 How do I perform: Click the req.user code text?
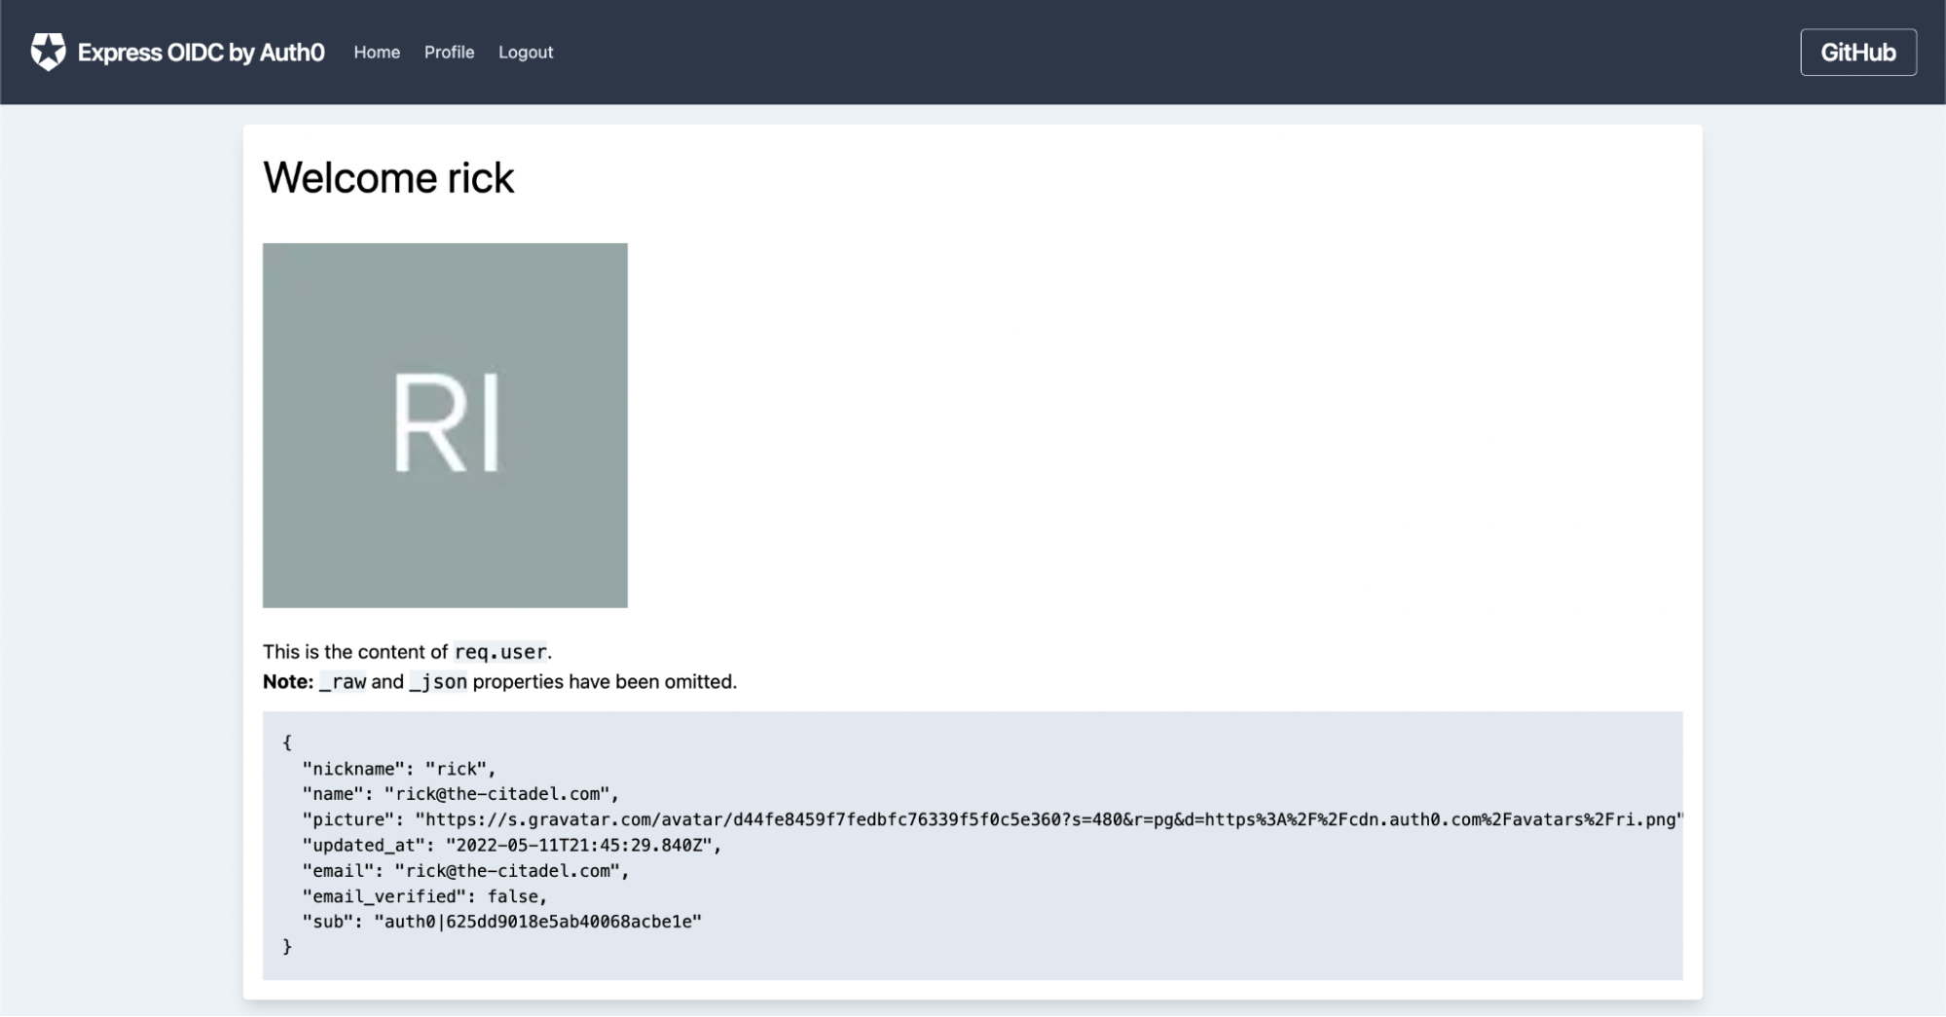click(501, 652)
